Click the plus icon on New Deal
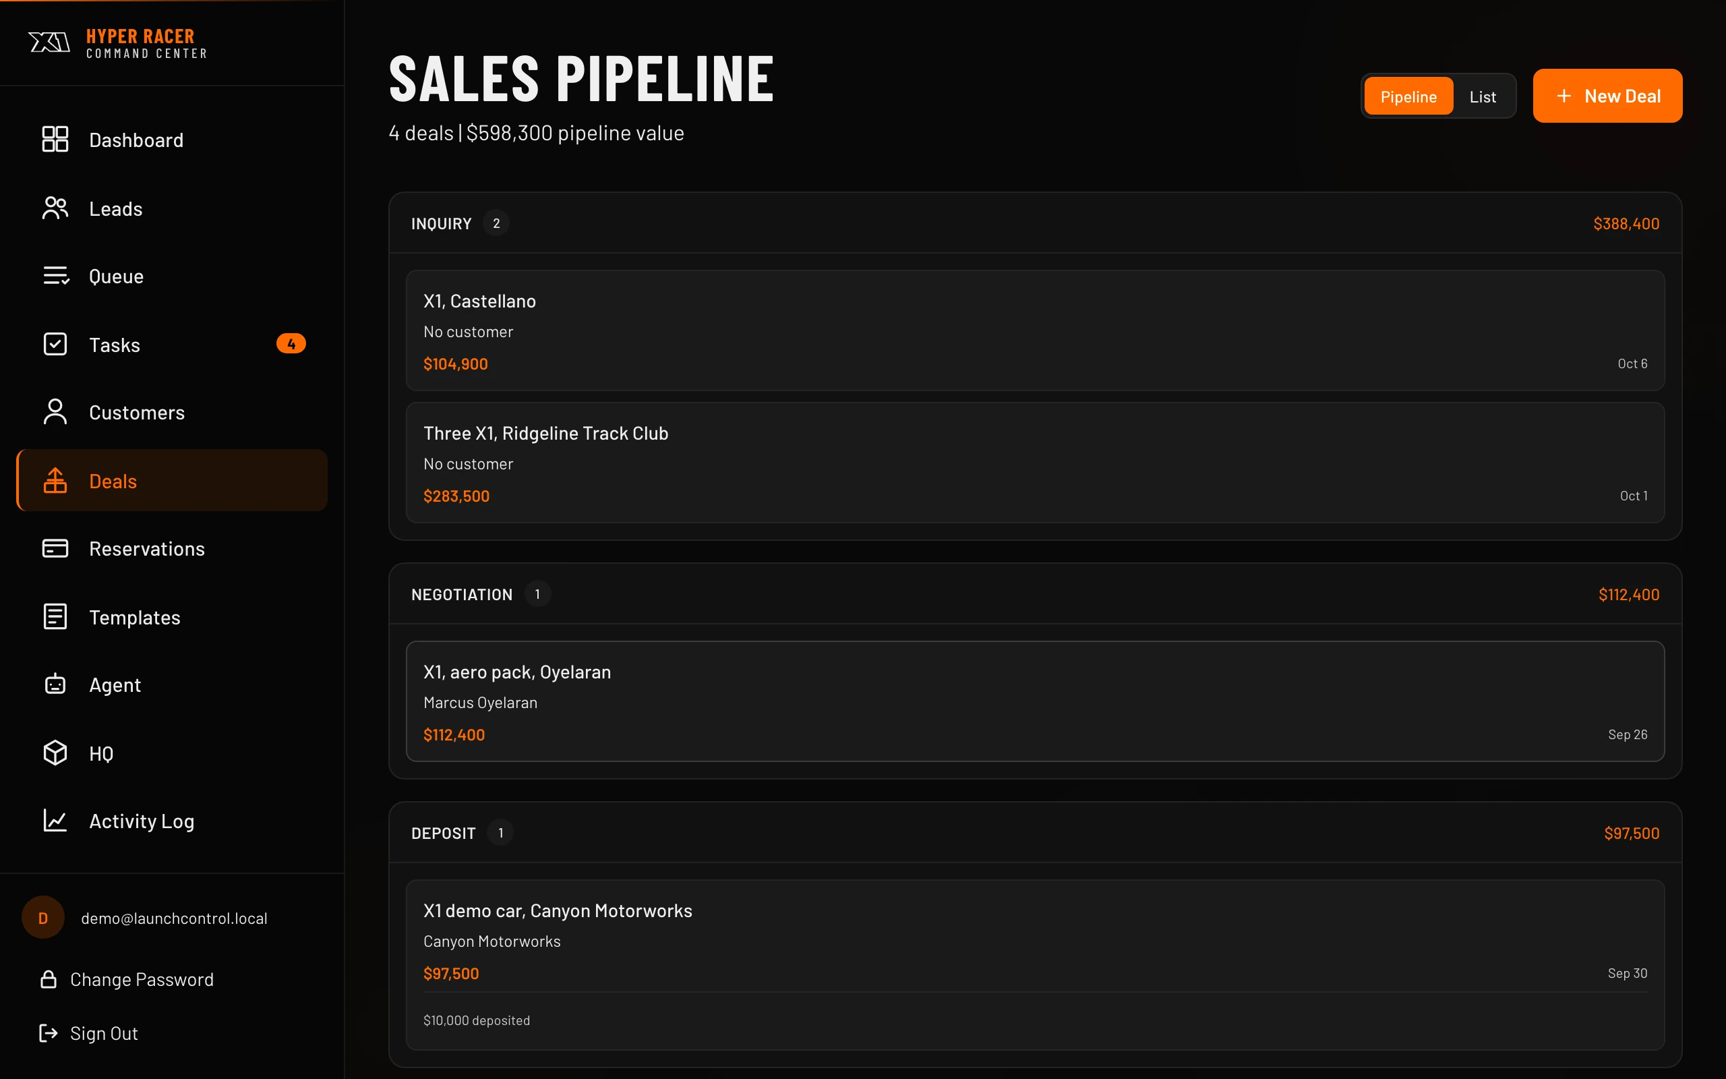The height and width of the screenshot is (1079, 1726). pyautogui.click(x=1564, y=96)
